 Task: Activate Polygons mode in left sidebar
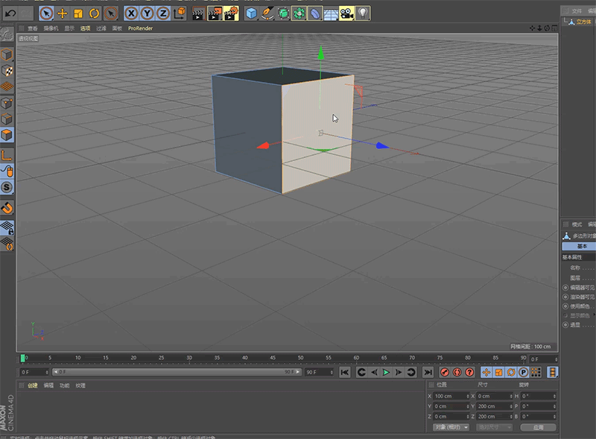pyautogui.click(x=7, y=135)
